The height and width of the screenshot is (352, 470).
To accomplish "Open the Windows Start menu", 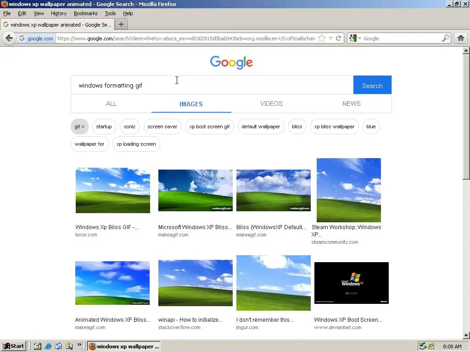I will [x=13, y=346].
